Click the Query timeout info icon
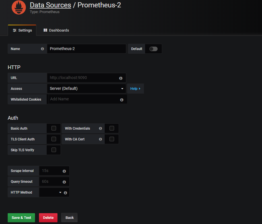Viewport: 262px width, 224px height. click(64, 182)
